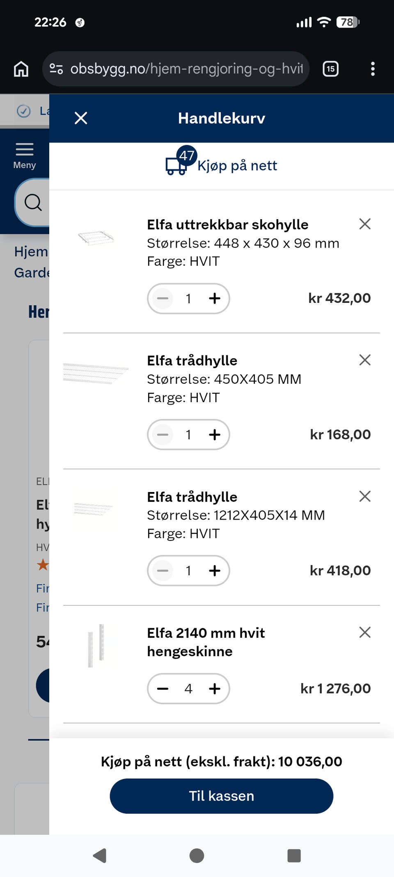Image resolution: width=394 pixels, height=877 pixels.
Task: Open the Meny hamburger menu
Action: coord(25,156)
